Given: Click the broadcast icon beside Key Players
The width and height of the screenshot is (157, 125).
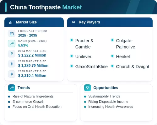Looking at the screenshot, I should (73, 22).
